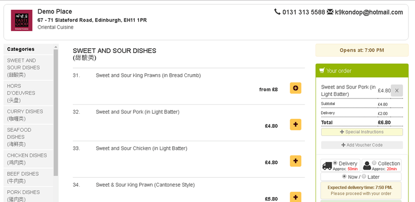
Task: Click the Taste Good restaurant logo
Action: coord(22,20)
